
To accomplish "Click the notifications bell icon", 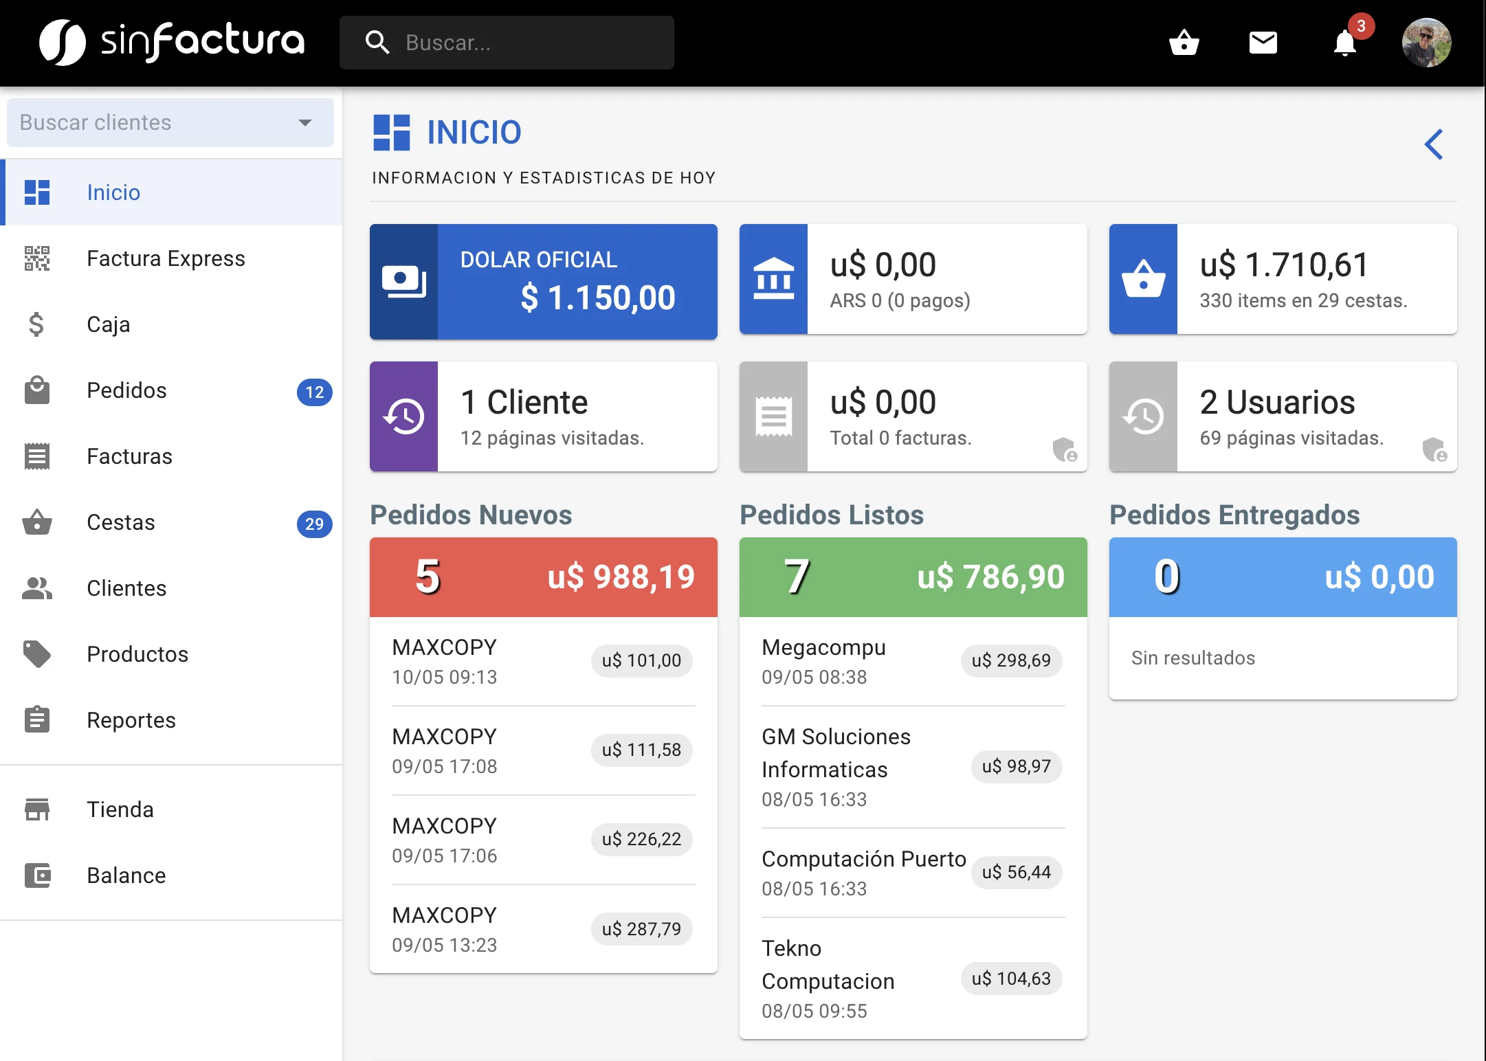I will pyautogui.click(x=1344, y=43).
